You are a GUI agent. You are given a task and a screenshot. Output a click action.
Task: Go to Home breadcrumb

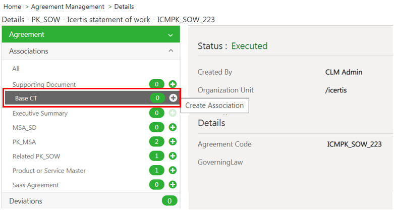tap(12, 7)
